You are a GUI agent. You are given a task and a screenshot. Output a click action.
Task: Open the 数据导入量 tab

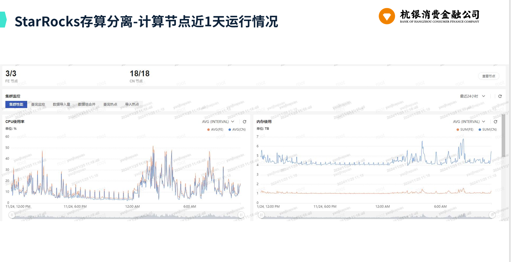[61, 104]
